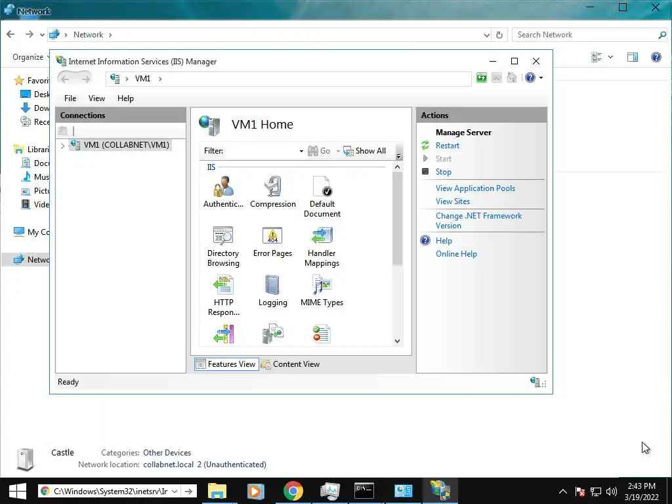
Task: Open the Help menu in IIS Manager
Action: pos(125,98)
